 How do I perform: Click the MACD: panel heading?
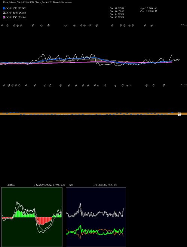coord(11,185)
